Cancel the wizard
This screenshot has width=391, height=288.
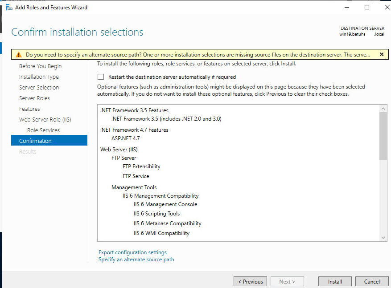pos(371,281)
